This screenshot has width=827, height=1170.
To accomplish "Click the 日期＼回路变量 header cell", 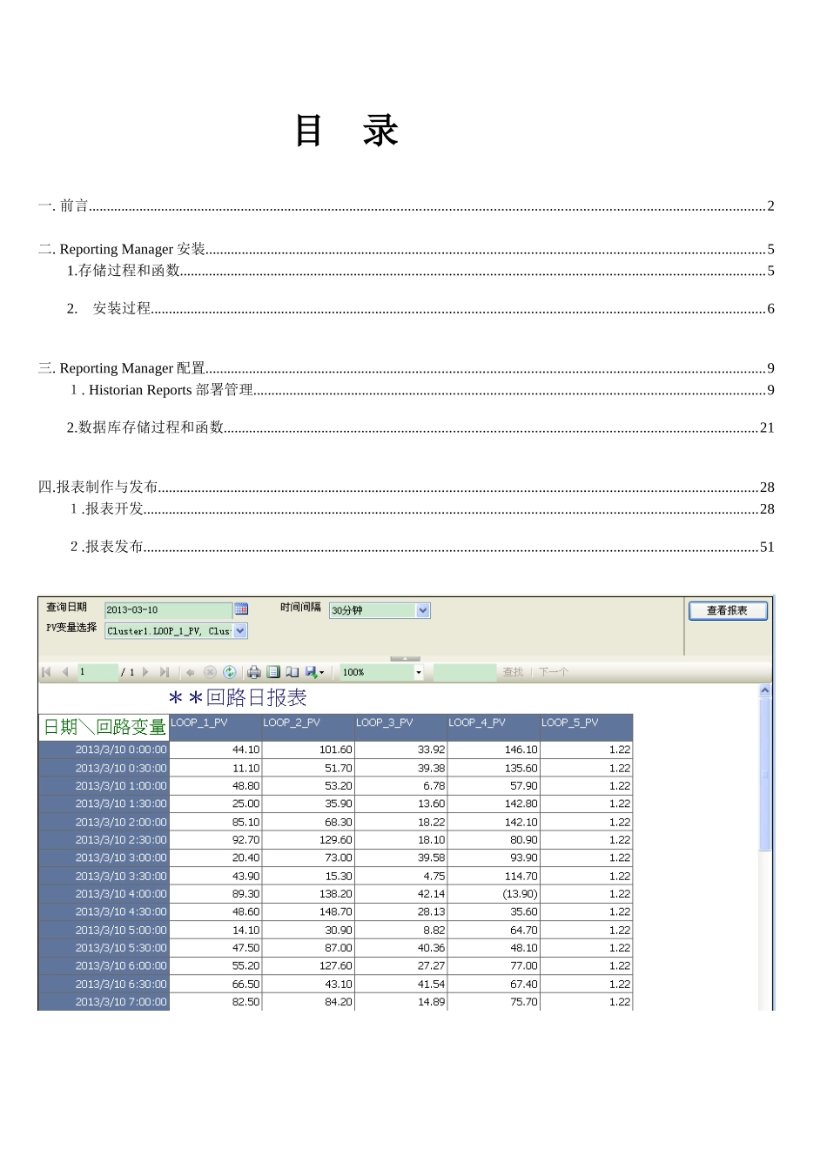I will click(x=104, y=727).
